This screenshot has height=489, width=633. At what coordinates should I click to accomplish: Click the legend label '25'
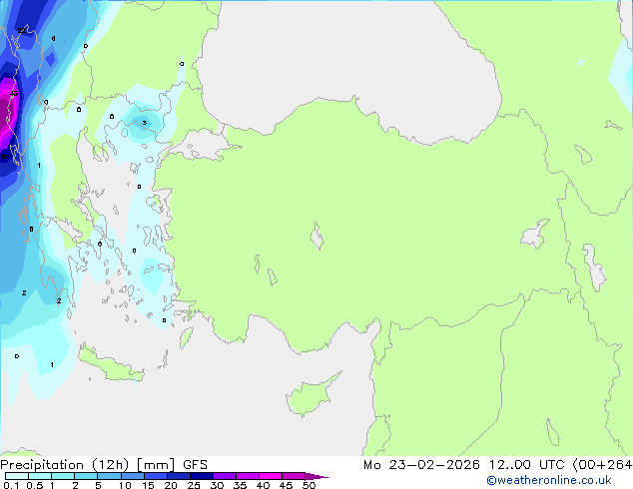[194, 485]
